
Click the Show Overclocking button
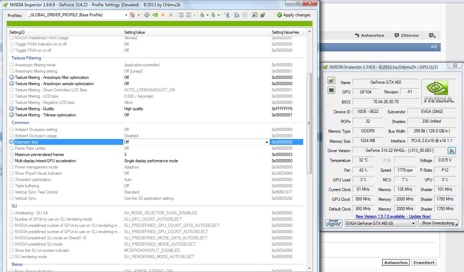[438, 223]
